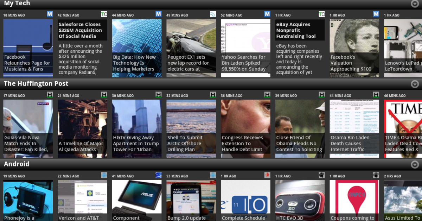Viewport: 422px width, 221px height.
Task: Select The Huffington Post section header
Action: (36, 84)
